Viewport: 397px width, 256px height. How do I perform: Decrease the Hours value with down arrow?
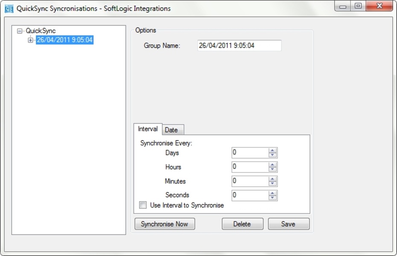coord(272,169)
